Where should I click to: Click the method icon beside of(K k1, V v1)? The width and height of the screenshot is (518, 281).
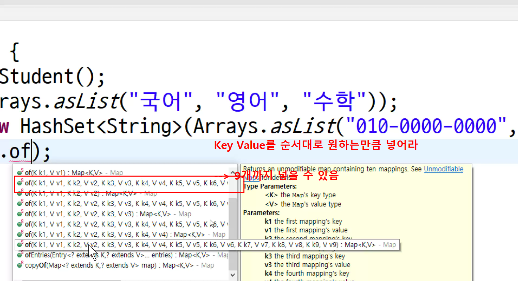[x=20, y=172]
